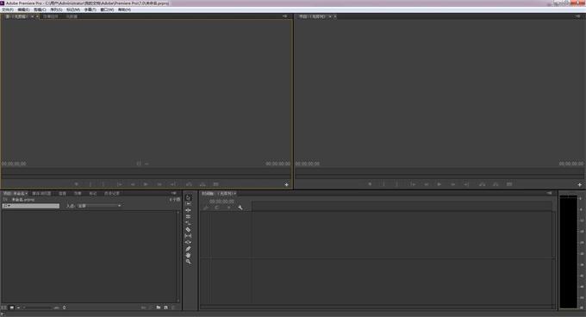
Task: Click New Item icon in project panel
Action: tap(166, 308)
